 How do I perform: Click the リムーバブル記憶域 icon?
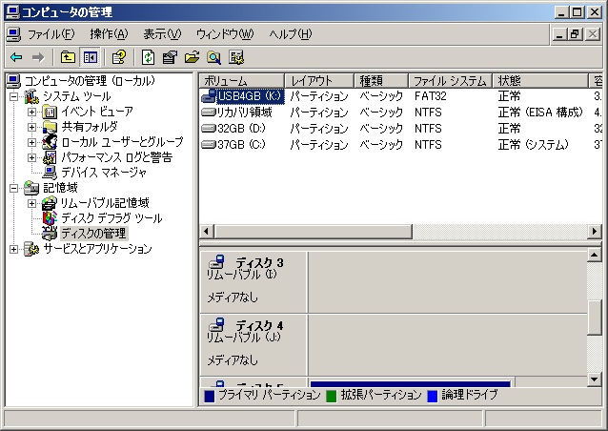(x=50, y=203)
